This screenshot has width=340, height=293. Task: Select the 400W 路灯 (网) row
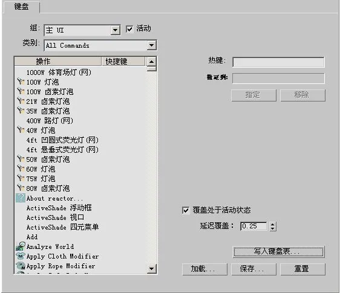pyautogui.click(x=80, y=120)
